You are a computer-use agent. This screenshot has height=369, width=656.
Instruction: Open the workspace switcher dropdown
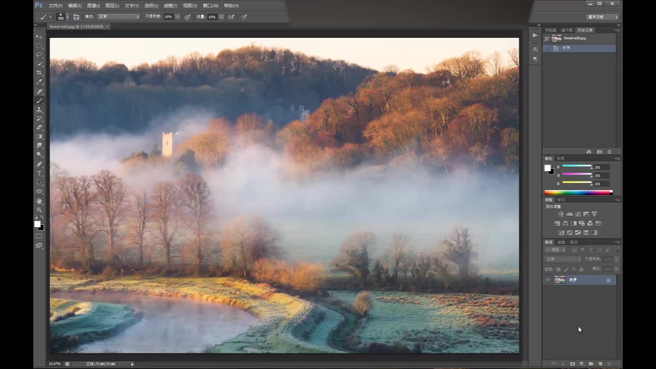[603, 17]
